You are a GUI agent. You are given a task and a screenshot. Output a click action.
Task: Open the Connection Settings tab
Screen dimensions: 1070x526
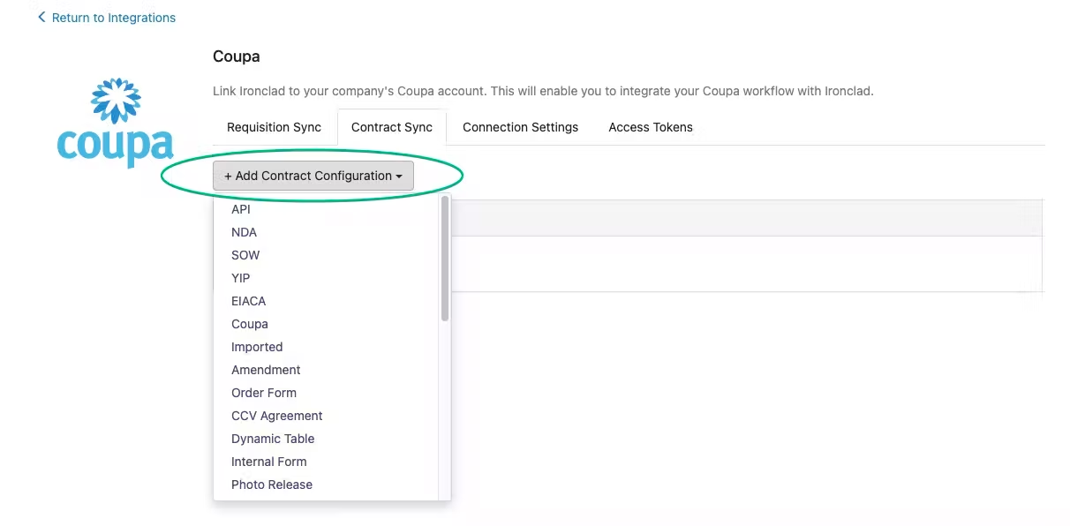(x=520, y=127)
